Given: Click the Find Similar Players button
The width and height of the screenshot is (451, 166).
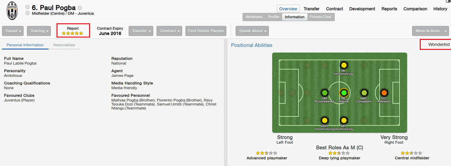Looking at the screenshot, I should 206,31.
